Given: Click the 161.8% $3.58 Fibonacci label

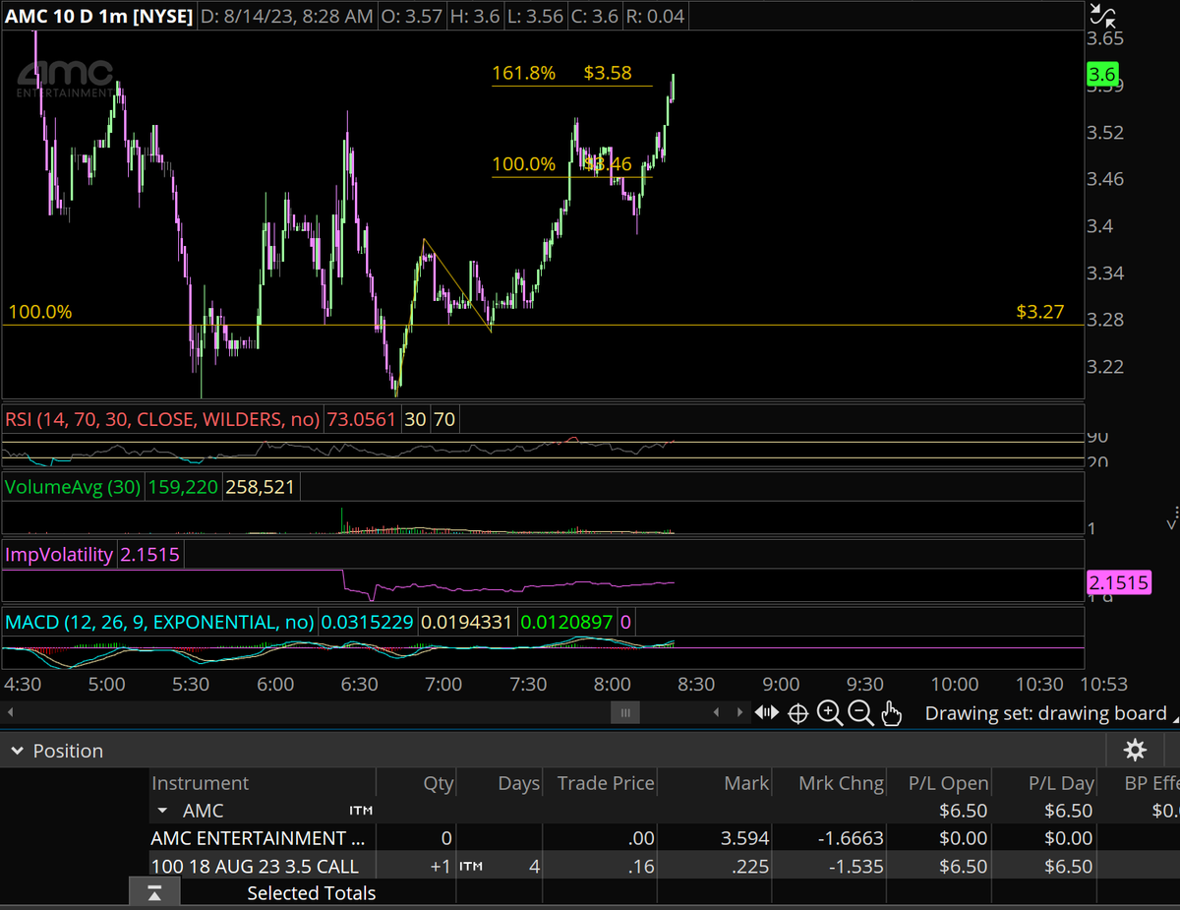Looking at the screenshot, I should click(x=561, y=73).
